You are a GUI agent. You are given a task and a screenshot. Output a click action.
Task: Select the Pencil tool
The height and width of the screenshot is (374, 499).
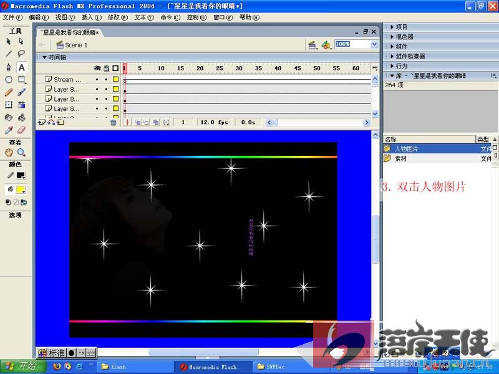9,92
